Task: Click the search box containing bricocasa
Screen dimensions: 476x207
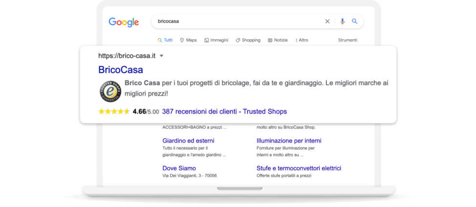Action: (x=258, y=21)
